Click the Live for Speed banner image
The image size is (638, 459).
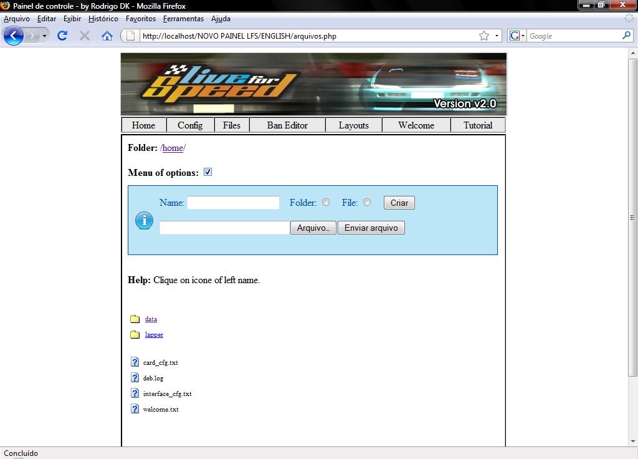[x=314, y=84]
